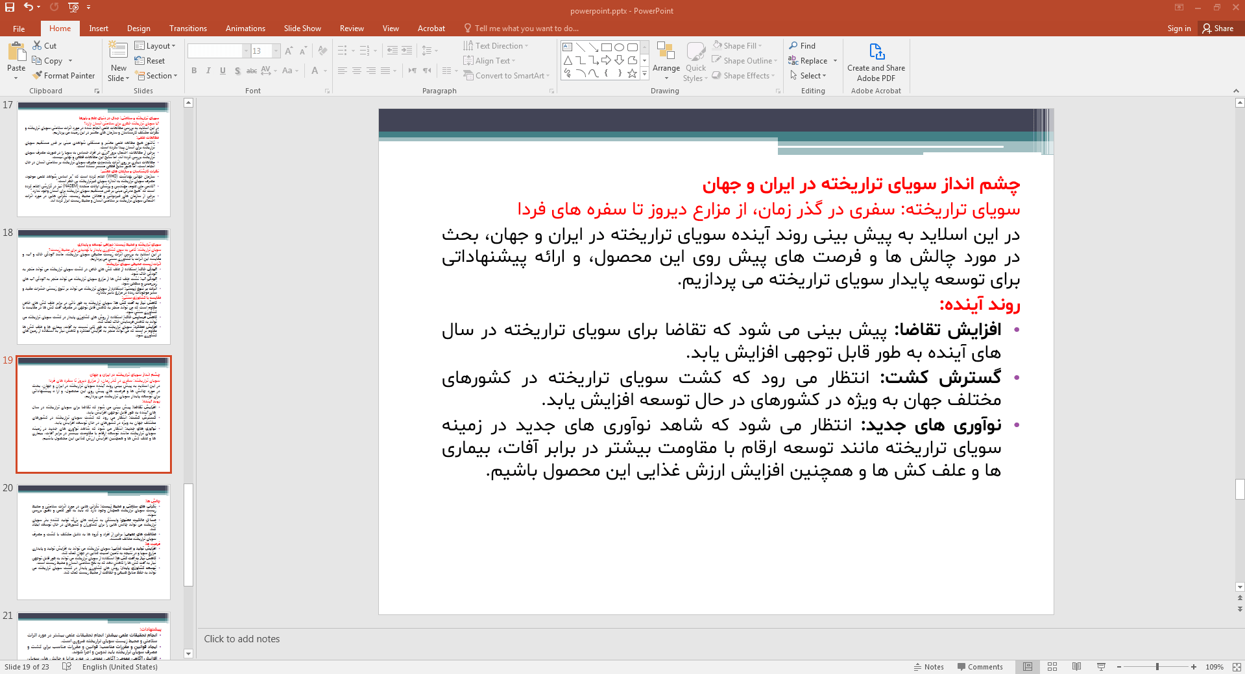Clear all formatting icon in Font group
This screenshot has width=1245, height=674.
[x=322, y=51]
